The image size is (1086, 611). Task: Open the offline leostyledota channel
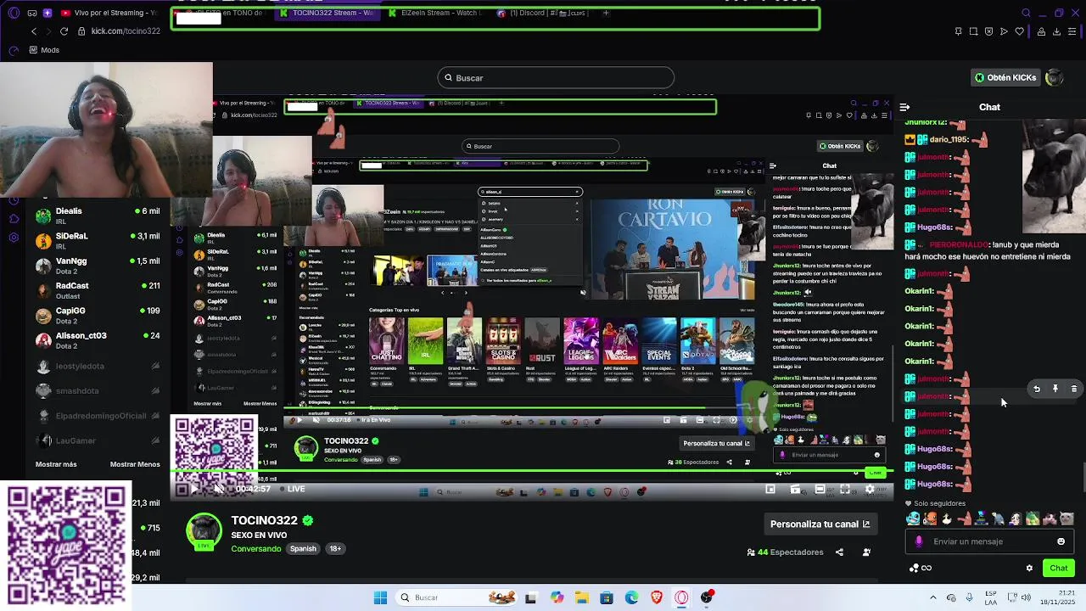[98, 367]
